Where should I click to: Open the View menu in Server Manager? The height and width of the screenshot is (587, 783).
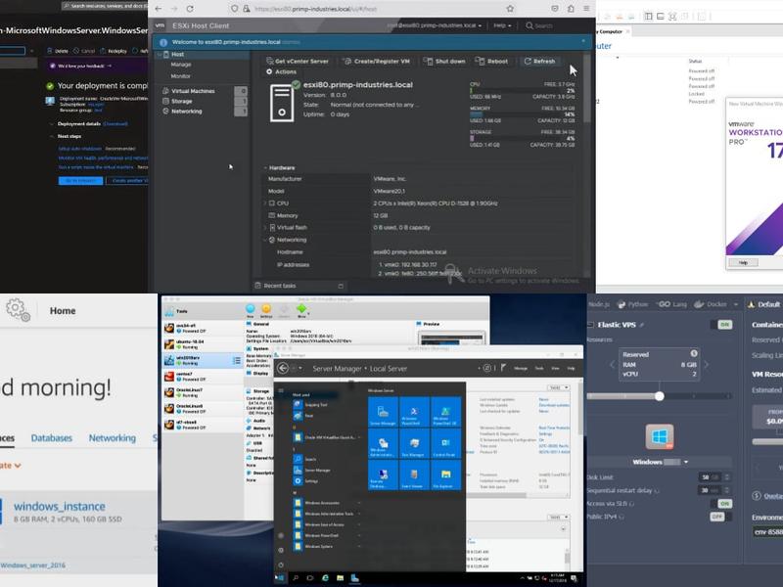point(555,369)
